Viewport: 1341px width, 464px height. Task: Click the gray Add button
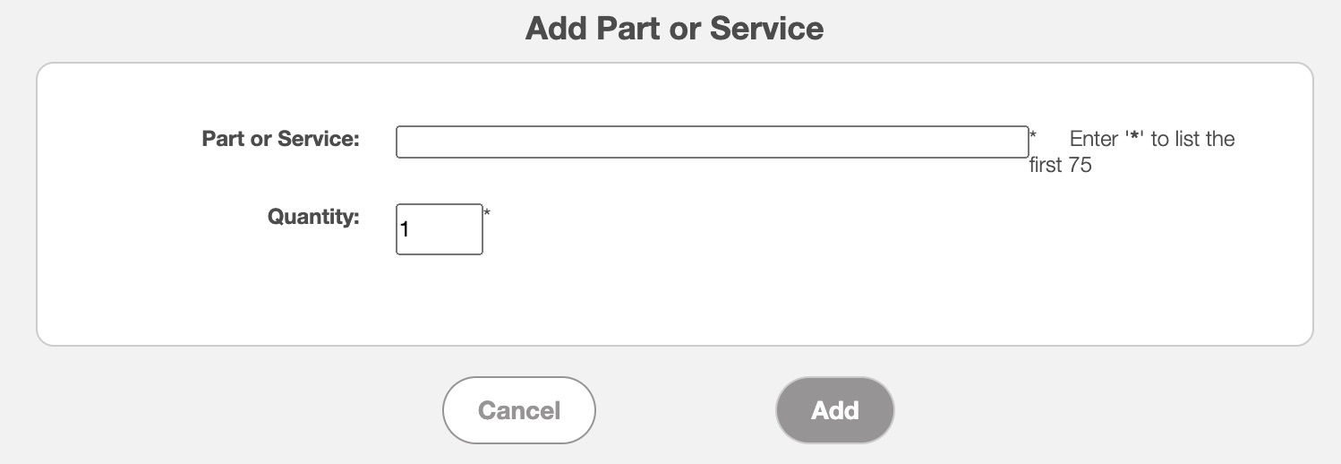click(x=834, y=410)
